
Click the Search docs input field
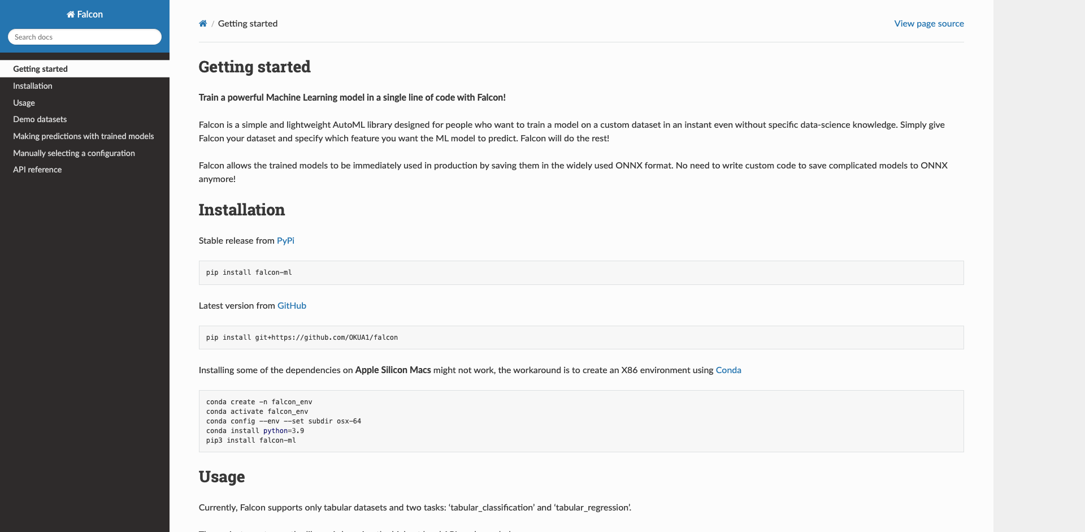pos(85,37)
